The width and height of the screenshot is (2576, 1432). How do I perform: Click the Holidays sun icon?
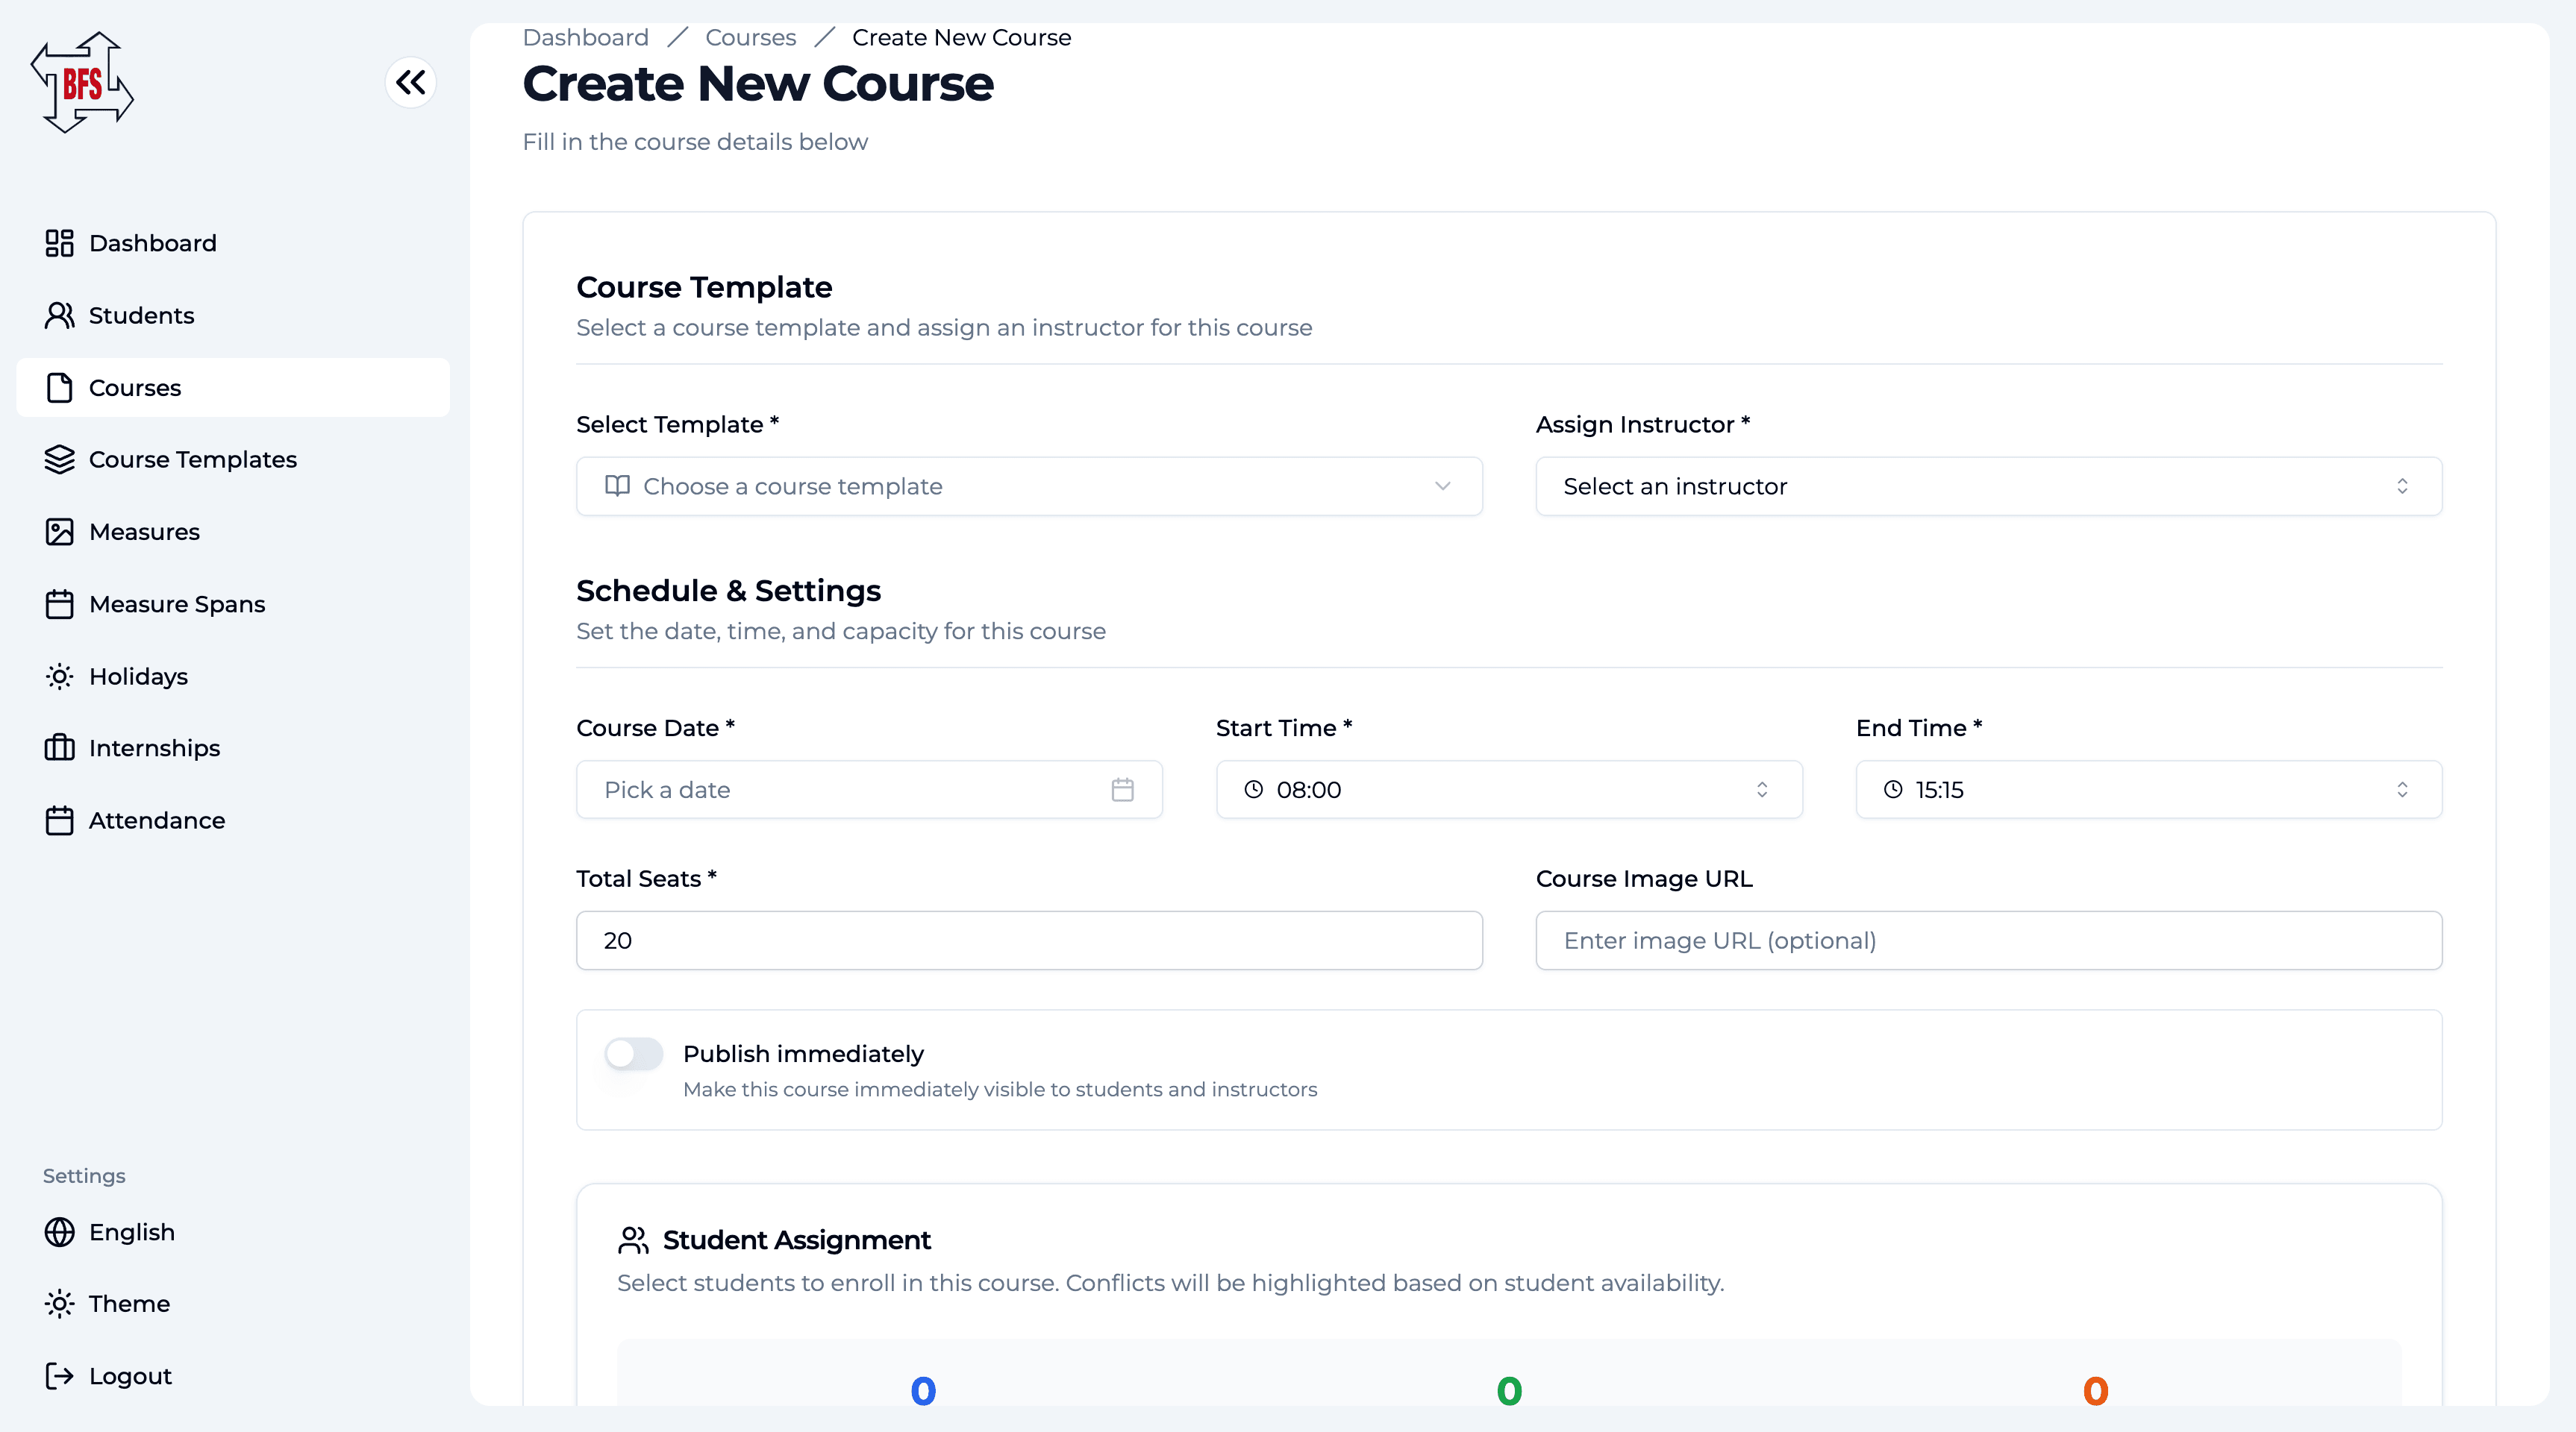(59, 676)
